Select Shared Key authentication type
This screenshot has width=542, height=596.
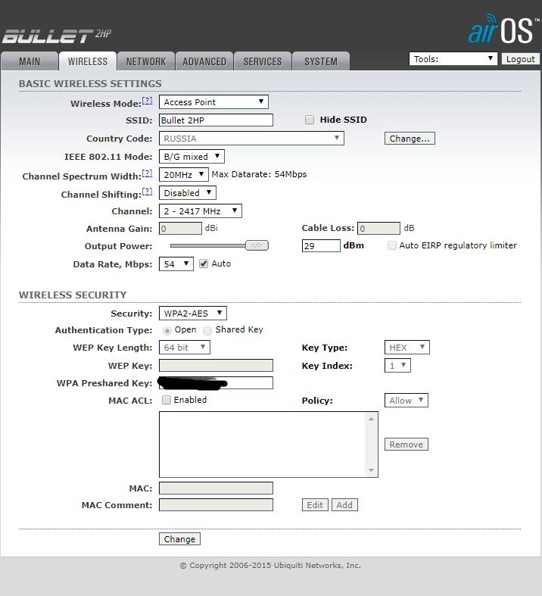(207, 330)
